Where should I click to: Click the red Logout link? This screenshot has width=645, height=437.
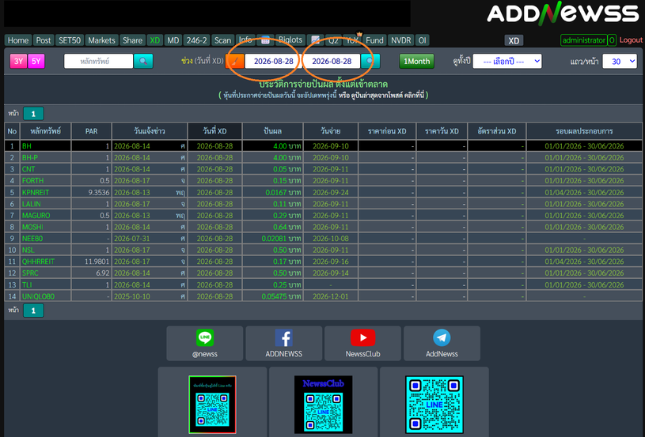click(x=631, y=40)
